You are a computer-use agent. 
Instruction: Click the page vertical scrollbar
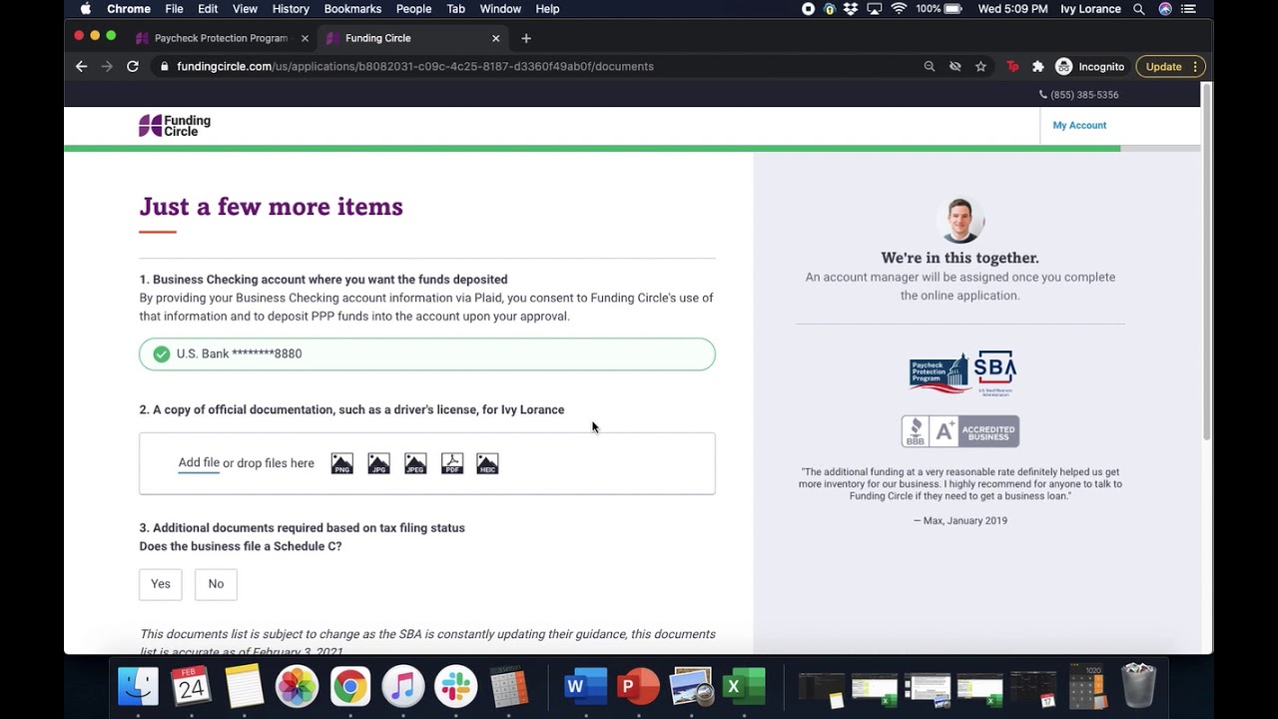click(x=1206, y=262)
